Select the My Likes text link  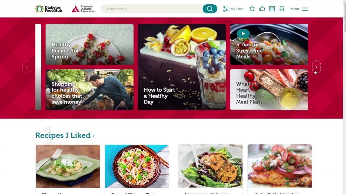point(237,9)
